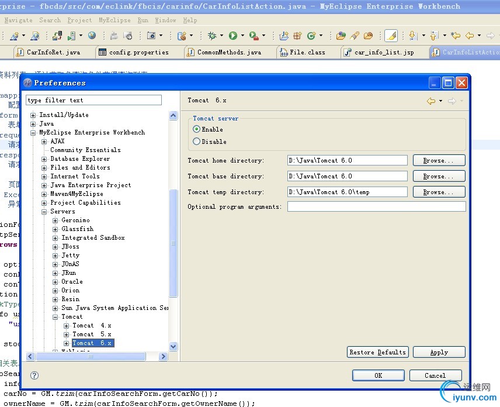500x407 pixels.
Task: Open the Project menu
Action: click(x=79, y=20)
